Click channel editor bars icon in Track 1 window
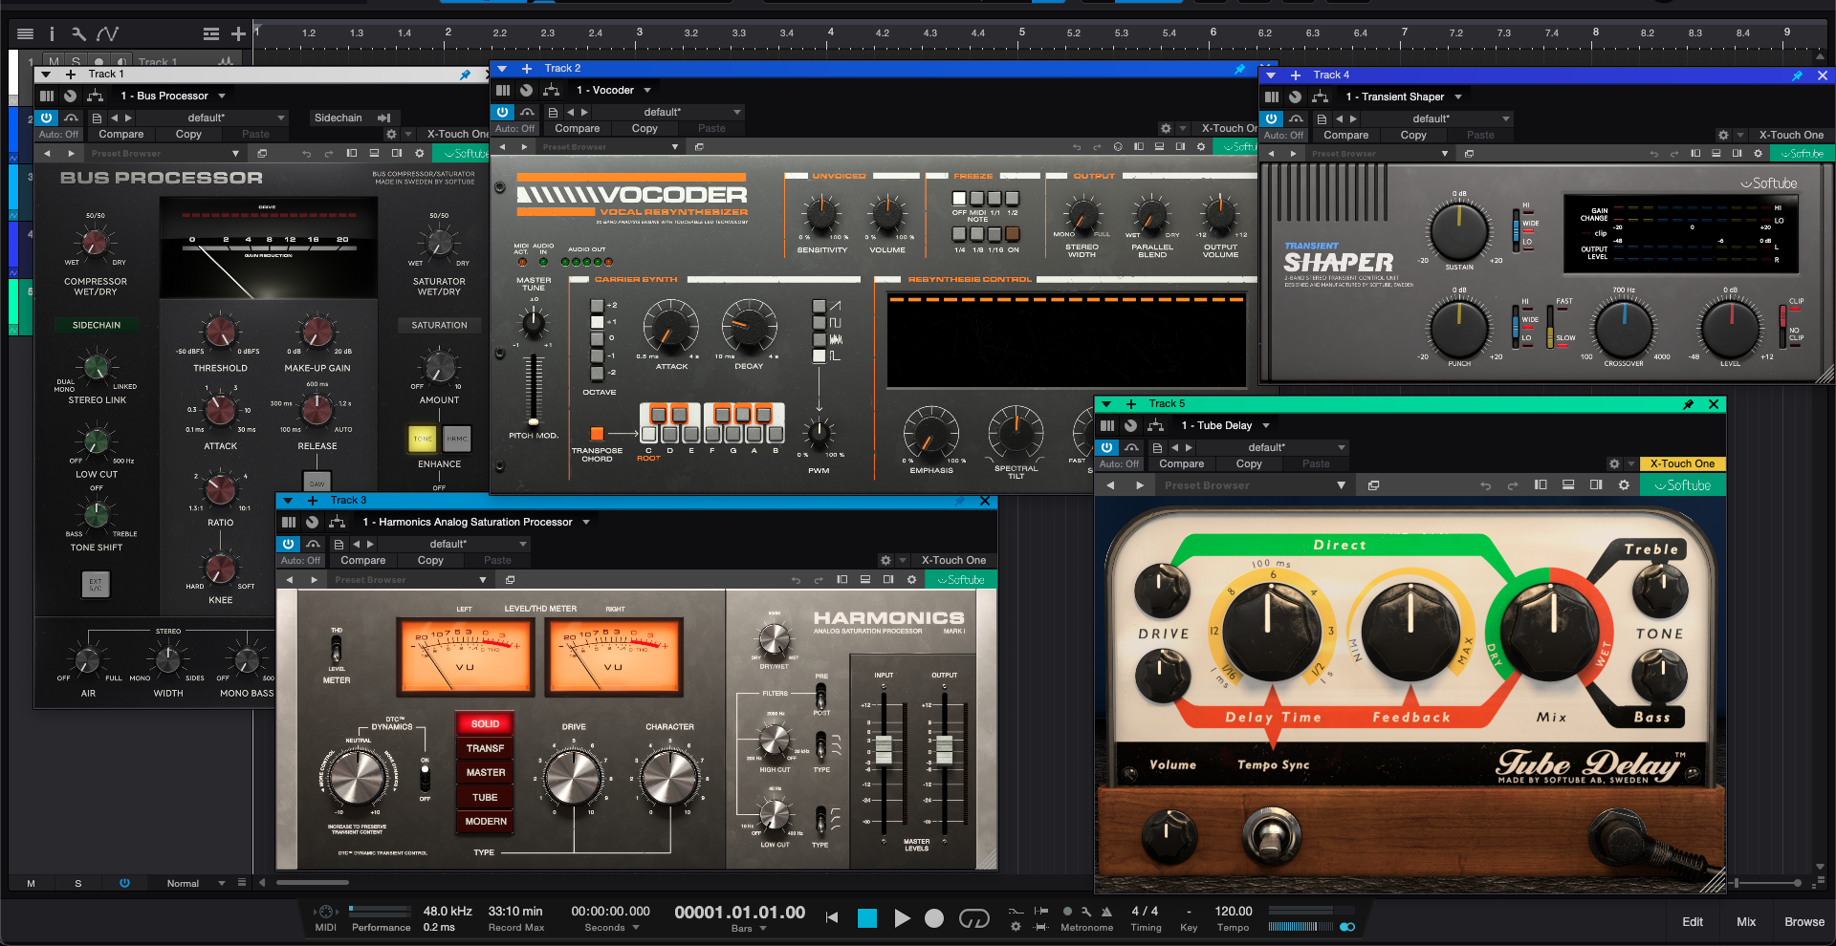Image resolution: width=1836 pixels, height=946 pixels. (x=47, y=96)
